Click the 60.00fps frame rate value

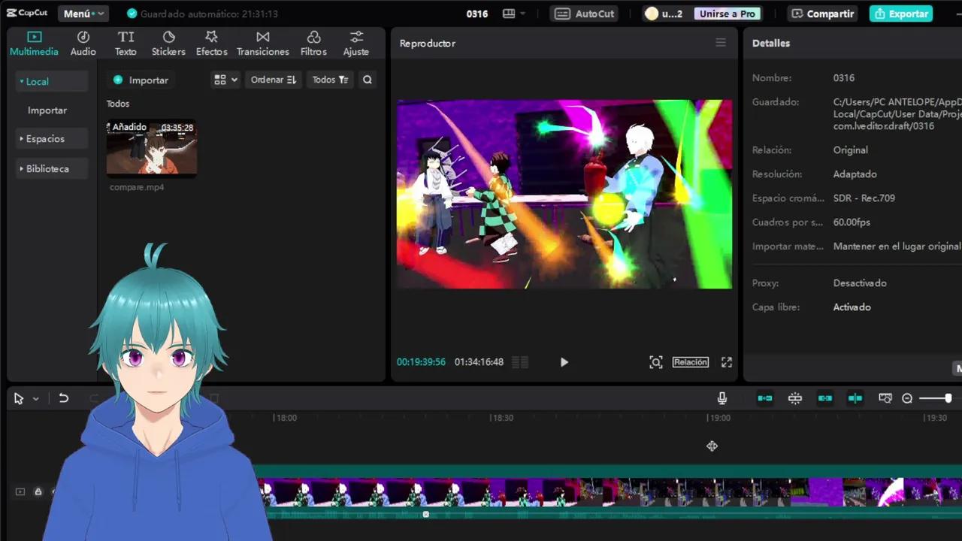[852, 222]
